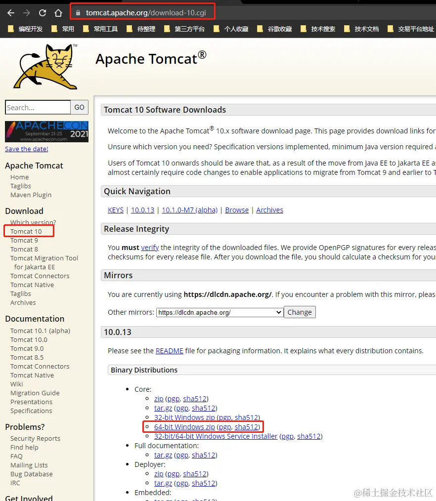Click the Tomcat cat logo
Image resolution: width=436 pixels, height=501 pixels.
(x=45, y=67)
